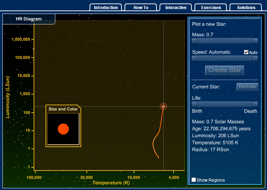The image size is (267, 190).
Task: Click the current star marker on diagram
Action: tap(163, 106)
